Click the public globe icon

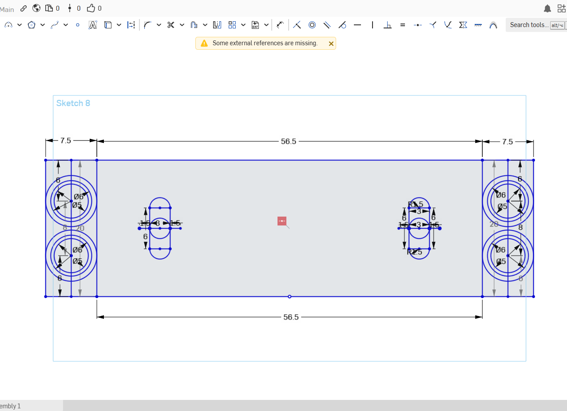coord(36,8)
